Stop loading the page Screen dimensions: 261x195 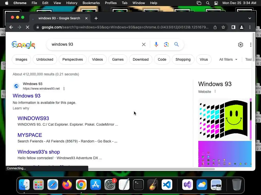click(28, 27)
